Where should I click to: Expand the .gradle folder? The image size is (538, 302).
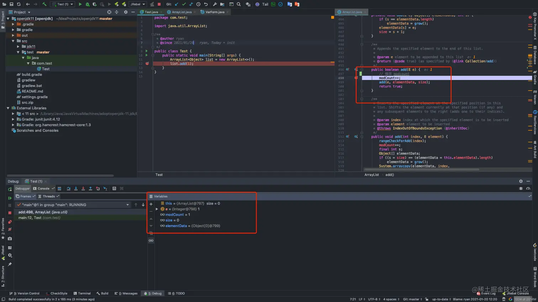(x=13, y=24)
